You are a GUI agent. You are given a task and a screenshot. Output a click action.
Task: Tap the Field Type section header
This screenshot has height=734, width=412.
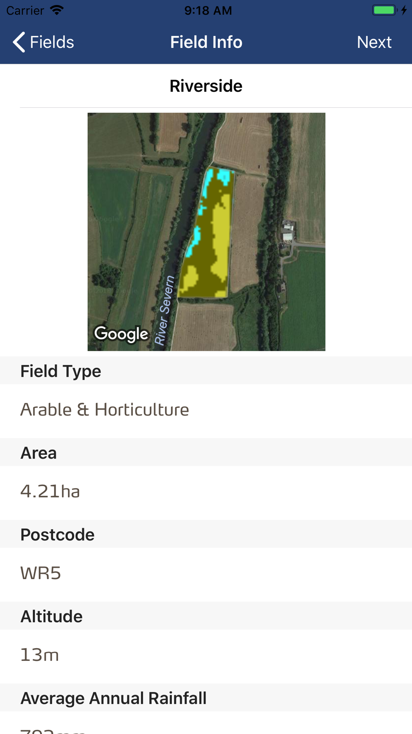pyautogui.click(x=206, y=371)
